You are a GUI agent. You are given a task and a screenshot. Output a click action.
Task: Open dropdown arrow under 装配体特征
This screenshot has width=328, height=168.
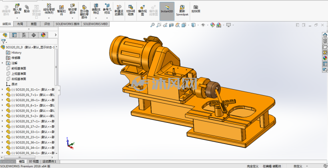[96, 18]
